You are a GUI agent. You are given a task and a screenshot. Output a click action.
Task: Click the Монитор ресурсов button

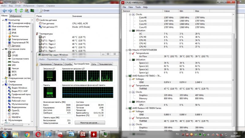88,122
